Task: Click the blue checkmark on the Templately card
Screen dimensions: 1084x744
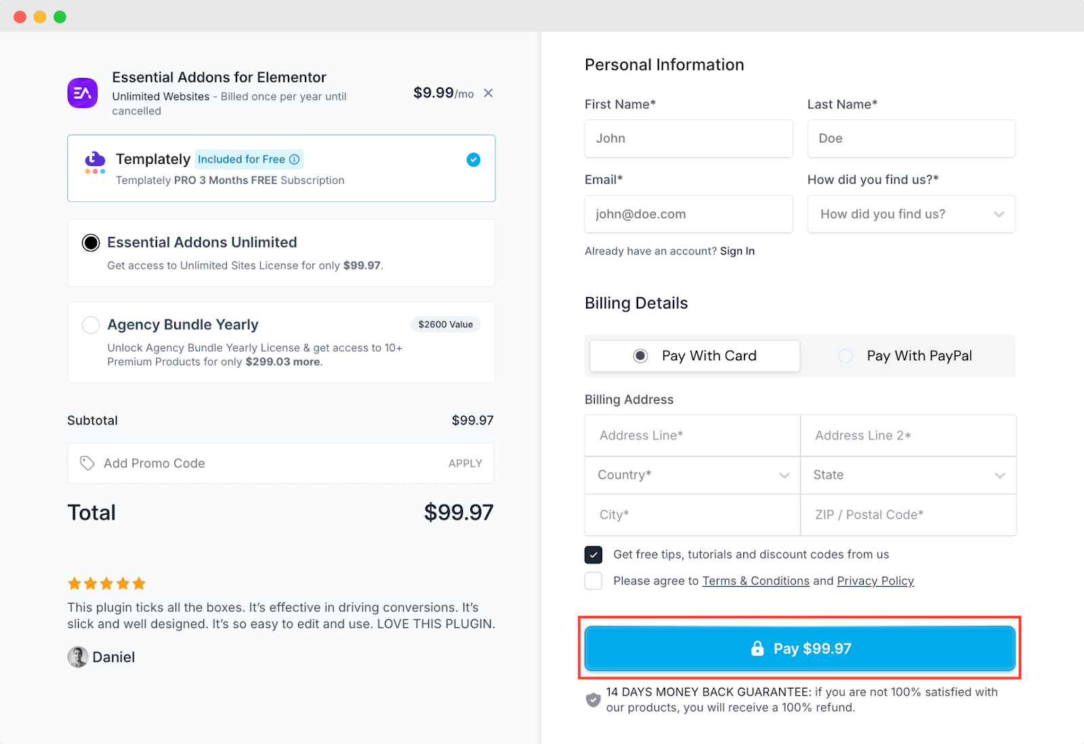Action: pyautogui.click(x=474, y=160)
